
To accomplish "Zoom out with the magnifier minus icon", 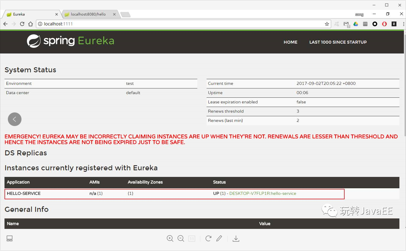I will click(x=181, y=238).
